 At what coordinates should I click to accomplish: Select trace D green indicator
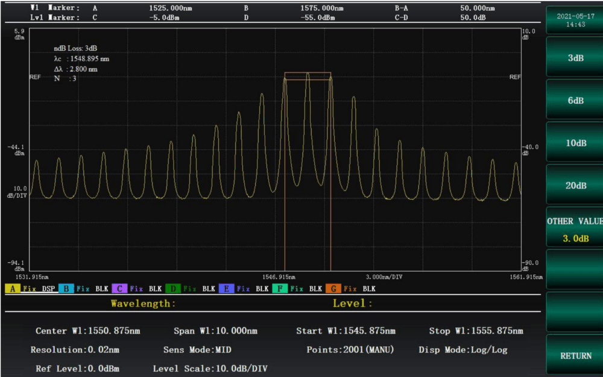(173, 289)
